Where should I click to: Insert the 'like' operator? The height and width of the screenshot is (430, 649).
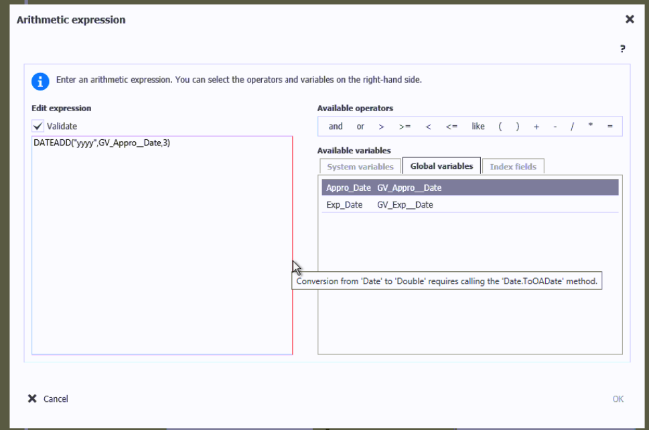(478, 127)
